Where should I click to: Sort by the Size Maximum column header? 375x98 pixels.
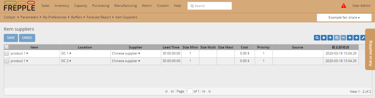pos(226,47)
